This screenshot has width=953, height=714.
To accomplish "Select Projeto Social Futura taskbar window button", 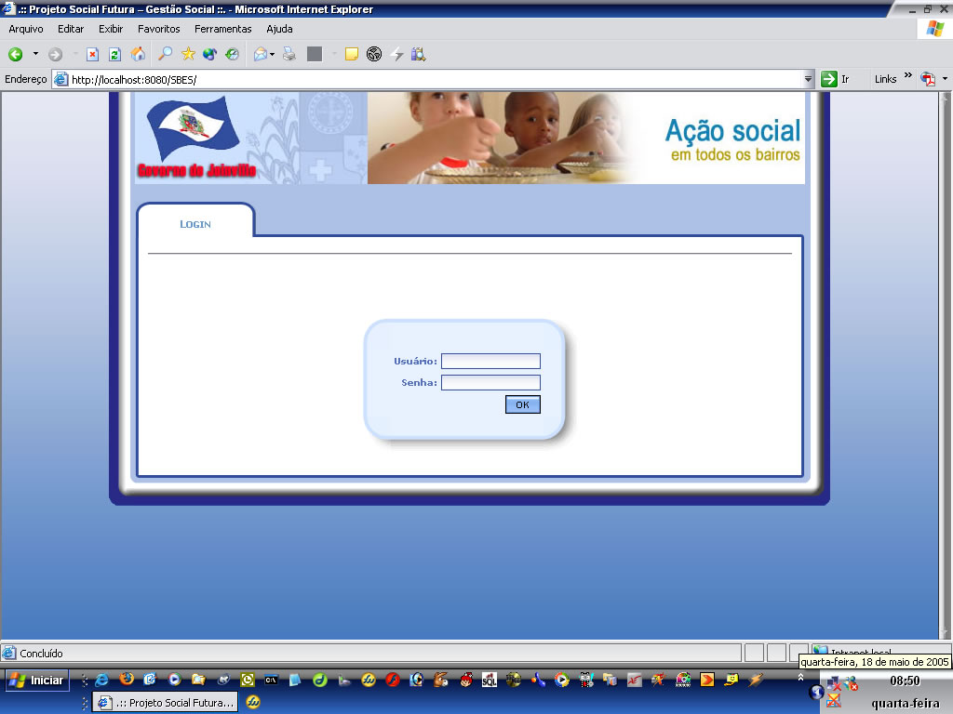I will [x=166, y=703].
